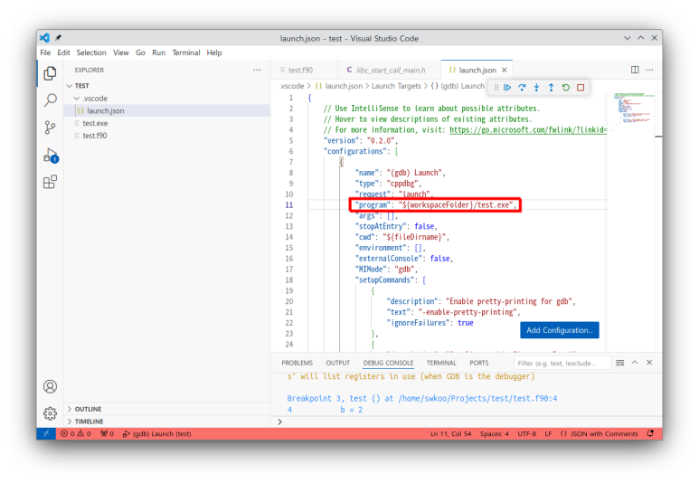Switch to the TERMINAL panel tab
The height and width of the screenshot is (483, 699).
click(441, 363)
